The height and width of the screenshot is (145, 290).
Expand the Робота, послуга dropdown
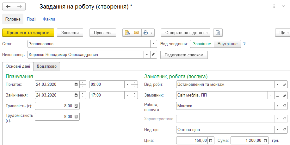(277, 106)
